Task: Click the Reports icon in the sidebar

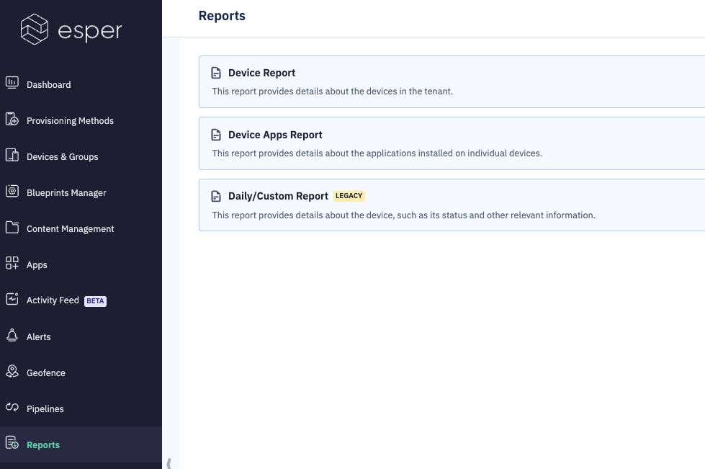Action: pyautogui.click(x=12, y=445)
